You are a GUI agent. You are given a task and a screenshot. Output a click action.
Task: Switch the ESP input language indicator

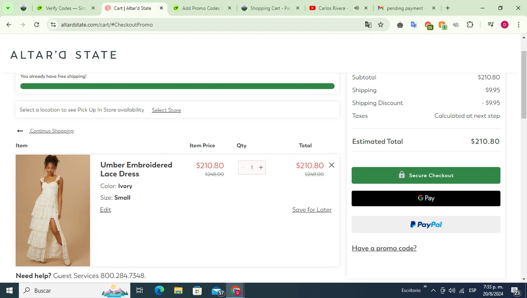pos(473,290)
